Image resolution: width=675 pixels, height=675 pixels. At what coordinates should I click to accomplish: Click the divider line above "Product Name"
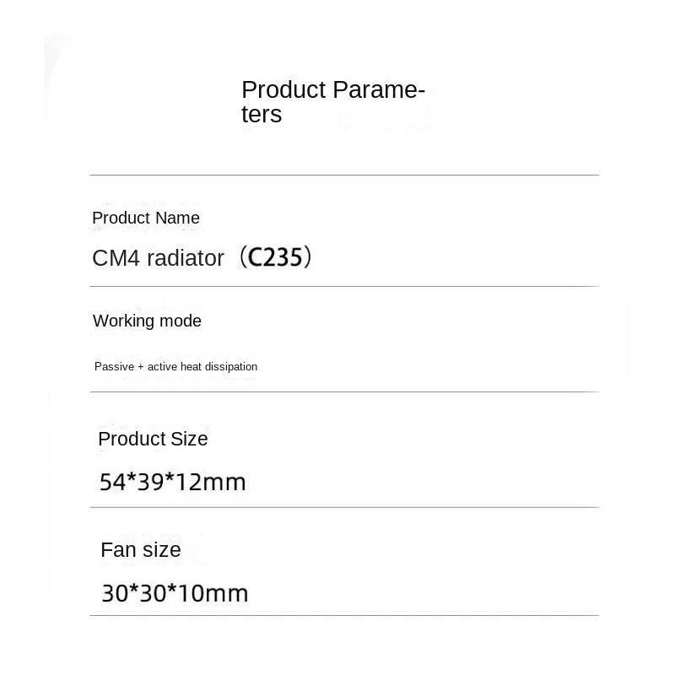pyautogui.click(x=344, y=175)
